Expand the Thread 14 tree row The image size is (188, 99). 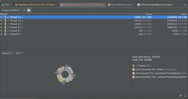[1, 17]
